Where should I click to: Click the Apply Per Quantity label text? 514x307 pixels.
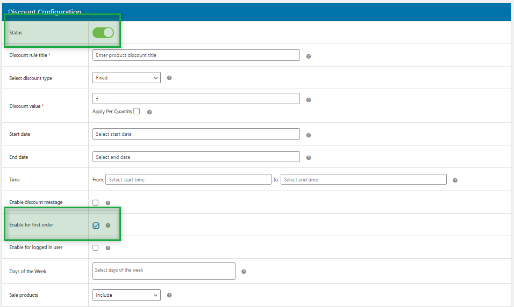coord(112,112)
